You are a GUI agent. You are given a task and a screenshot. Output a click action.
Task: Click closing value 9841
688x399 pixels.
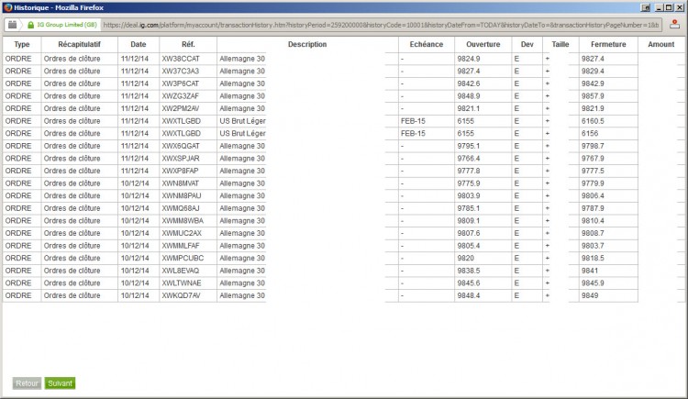click(x=590, y=271)
